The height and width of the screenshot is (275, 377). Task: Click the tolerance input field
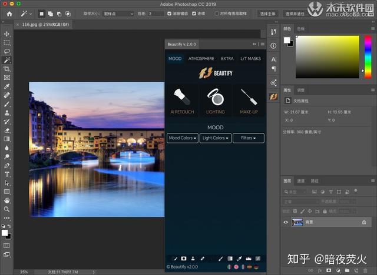point(156,14)
